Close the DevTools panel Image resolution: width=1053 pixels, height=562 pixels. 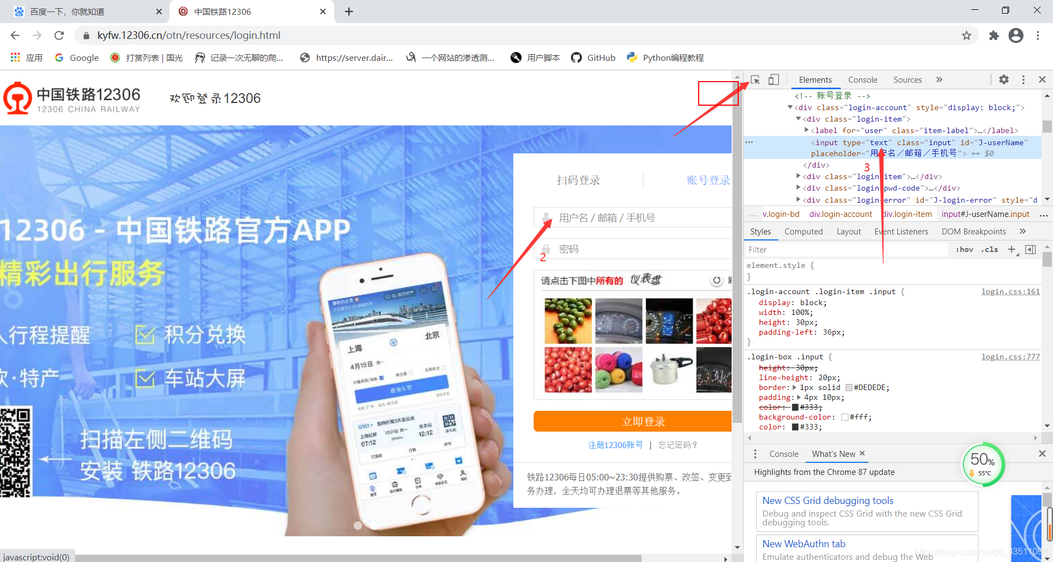1042,79
